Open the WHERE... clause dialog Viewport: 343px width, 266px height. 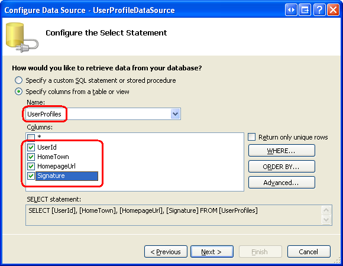click(281, 151)
